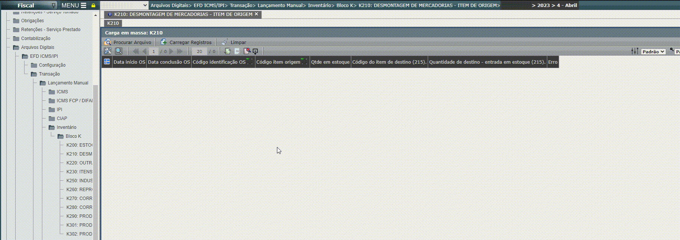
Task: Select the K210 tab
Action: [x=113, y=23]
